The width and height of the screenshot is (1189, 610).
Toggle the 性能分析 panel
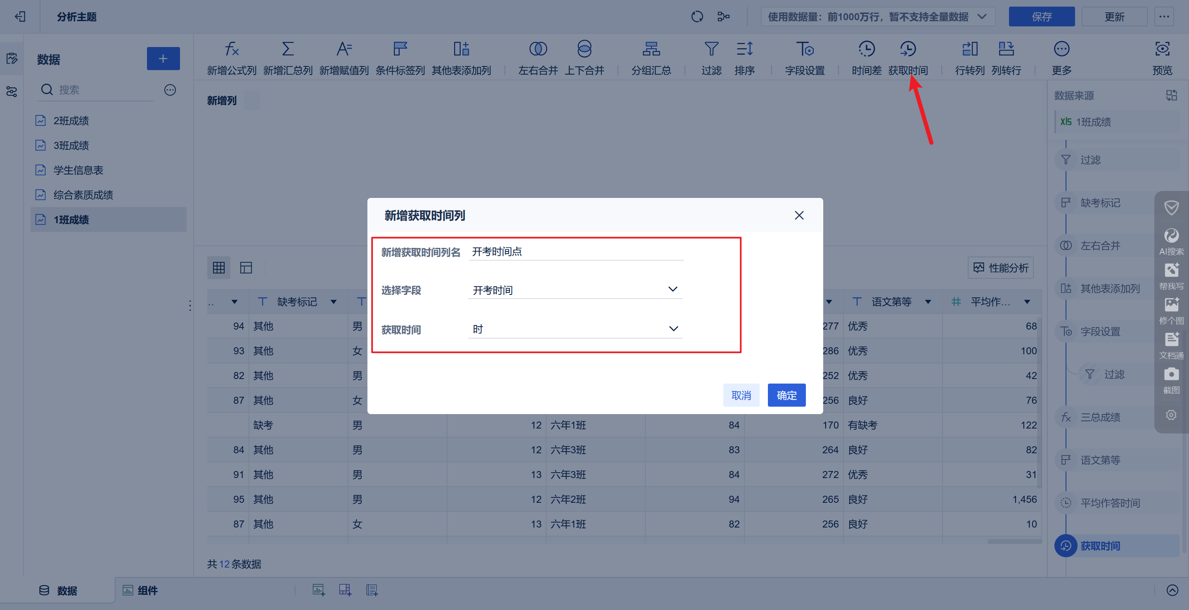(1000, 267)
